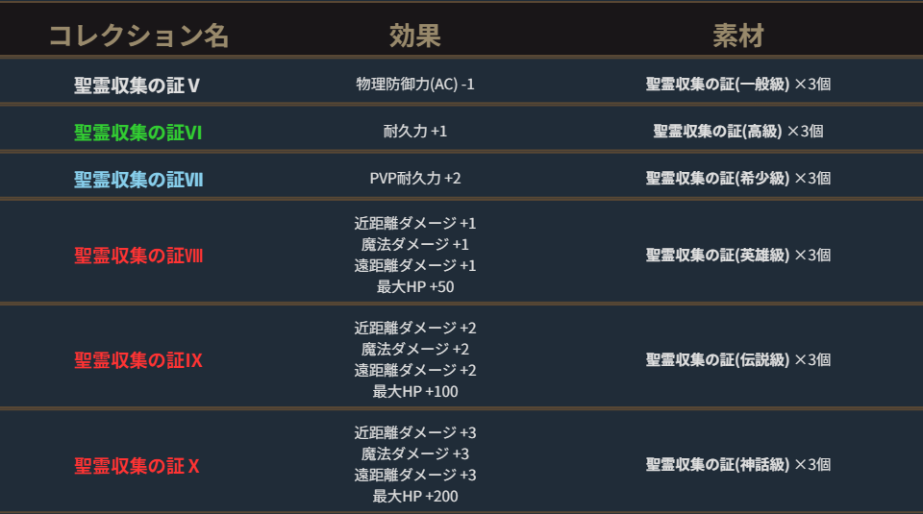This screenshot has width=923, height=514.
Task: Click material 聖霊収集の証(神話級) ×3個
Action: [x=737, y=466]
